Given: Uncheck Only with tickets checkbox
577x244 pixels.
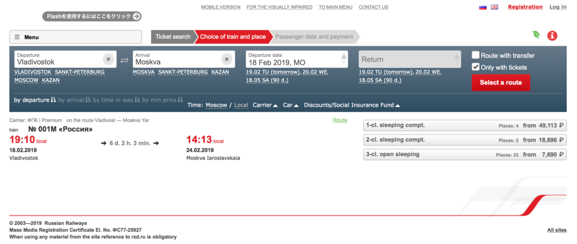Looking at the screenshot, I should pos(476,67).
